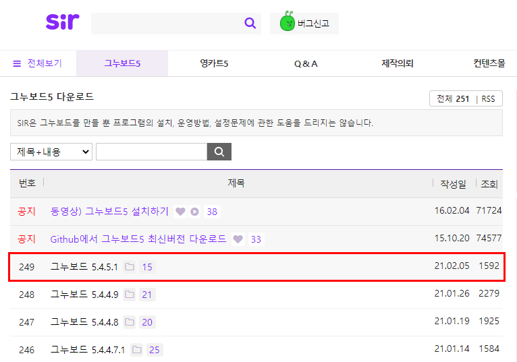Viewport: 517px width, 362px height.
Task: Click the view count 71724
Action: click(489, 210)
